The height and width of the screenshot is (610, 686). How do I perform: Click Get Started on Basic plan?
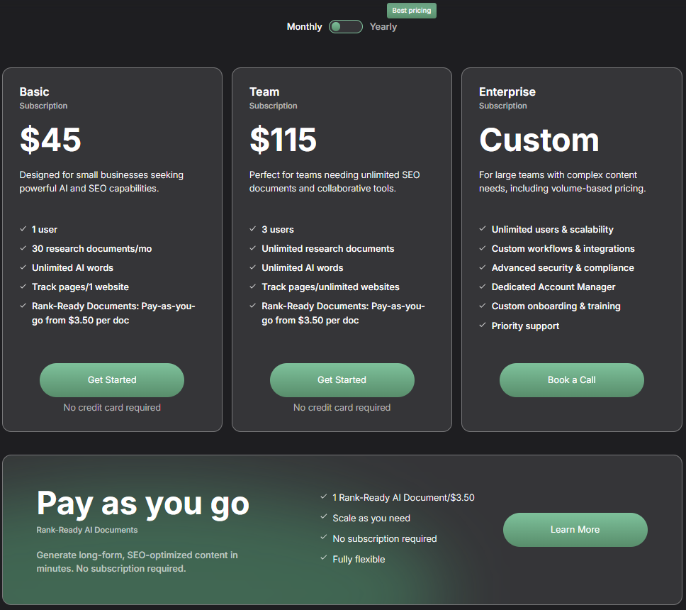(x=112, y=379)
